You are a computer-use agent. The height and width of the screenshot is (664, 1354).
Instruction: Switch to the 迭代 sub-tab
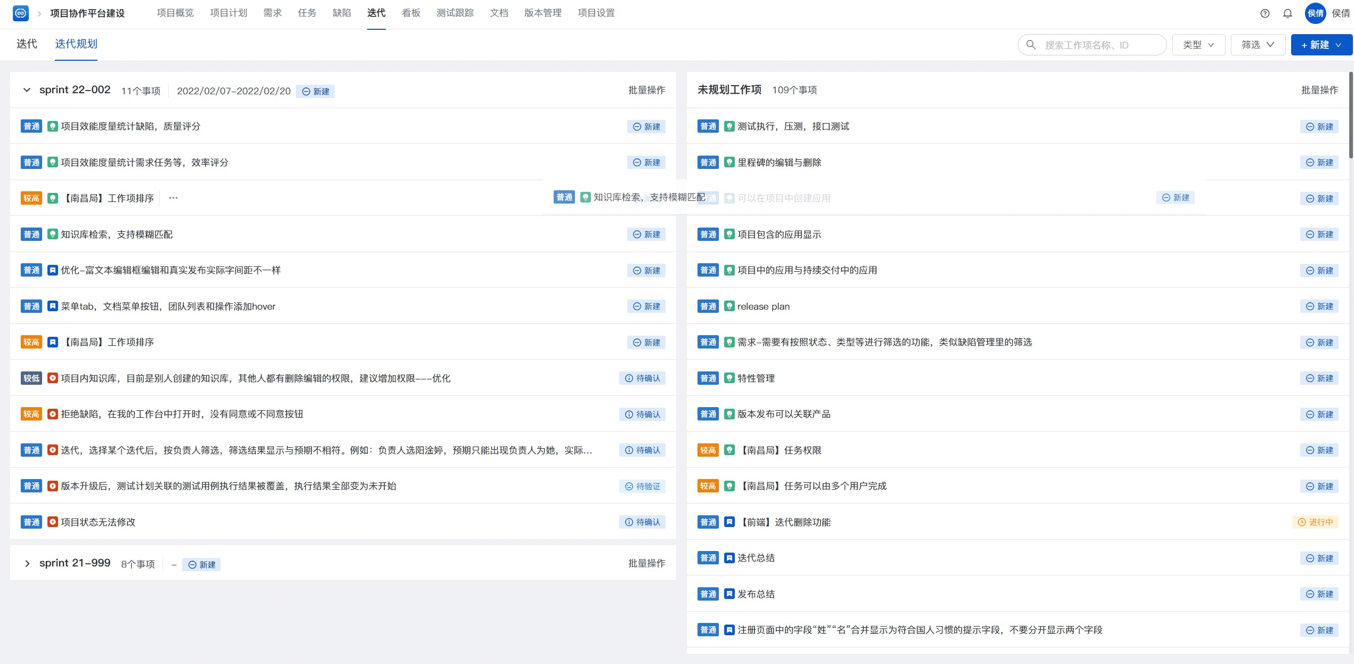[x=27, y=44]
